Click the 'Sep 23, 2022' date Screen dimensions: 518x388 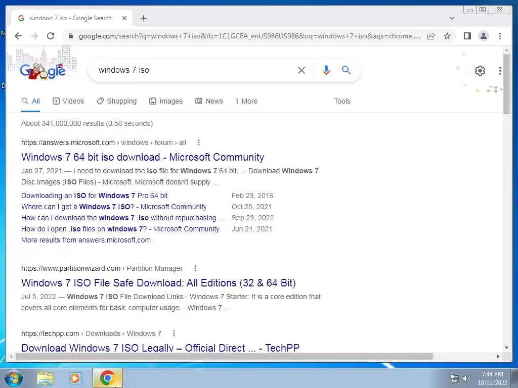252,218
